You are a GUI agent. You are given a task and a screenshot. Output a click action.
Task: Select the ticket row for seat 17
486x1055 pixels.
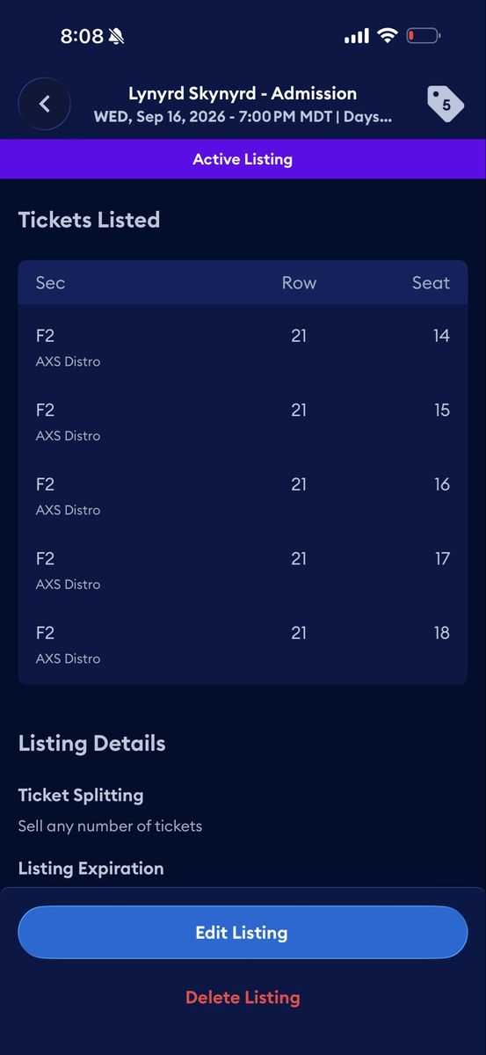[x=243, y=570]
